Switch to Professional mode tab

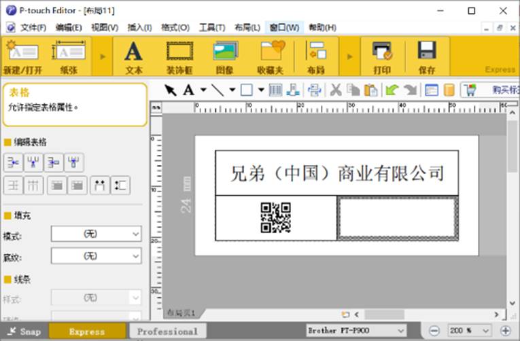click(167, 331)
